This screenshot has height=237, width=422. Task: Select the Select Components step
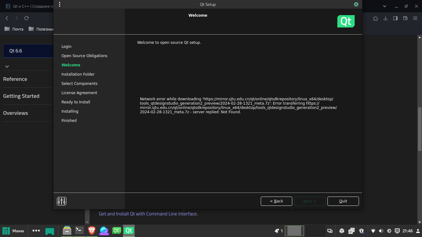tap(79, 84)
